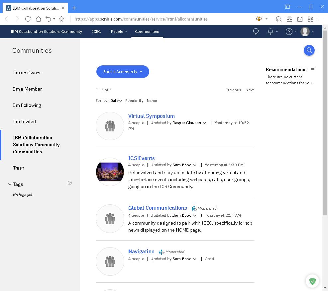The height and width of the screenshot is (291, 328).
Task: Open the Recommendations actions menu icon
Action: click(312, 70)
